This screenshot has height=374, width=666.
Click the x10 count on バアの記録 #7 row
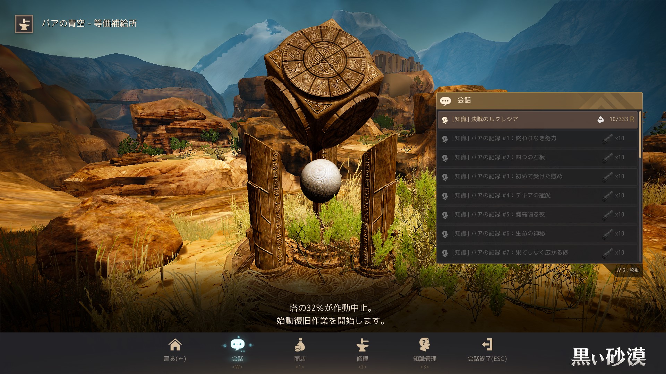click(620, 253)
